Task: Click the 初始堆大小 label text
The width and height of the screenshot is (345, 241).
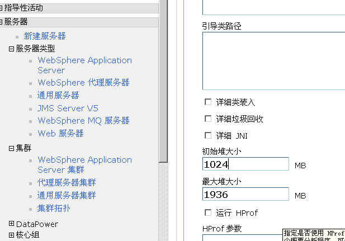Action: (221, 152)
